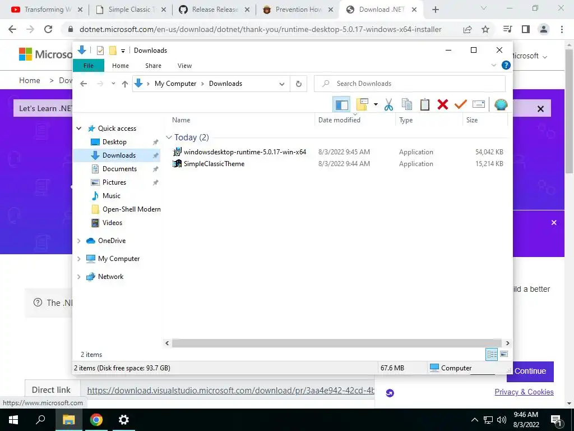The width and height of the screenshot is (574, 431).
Task: Click the Explorer help question mark icon
Action: [506, 65]
